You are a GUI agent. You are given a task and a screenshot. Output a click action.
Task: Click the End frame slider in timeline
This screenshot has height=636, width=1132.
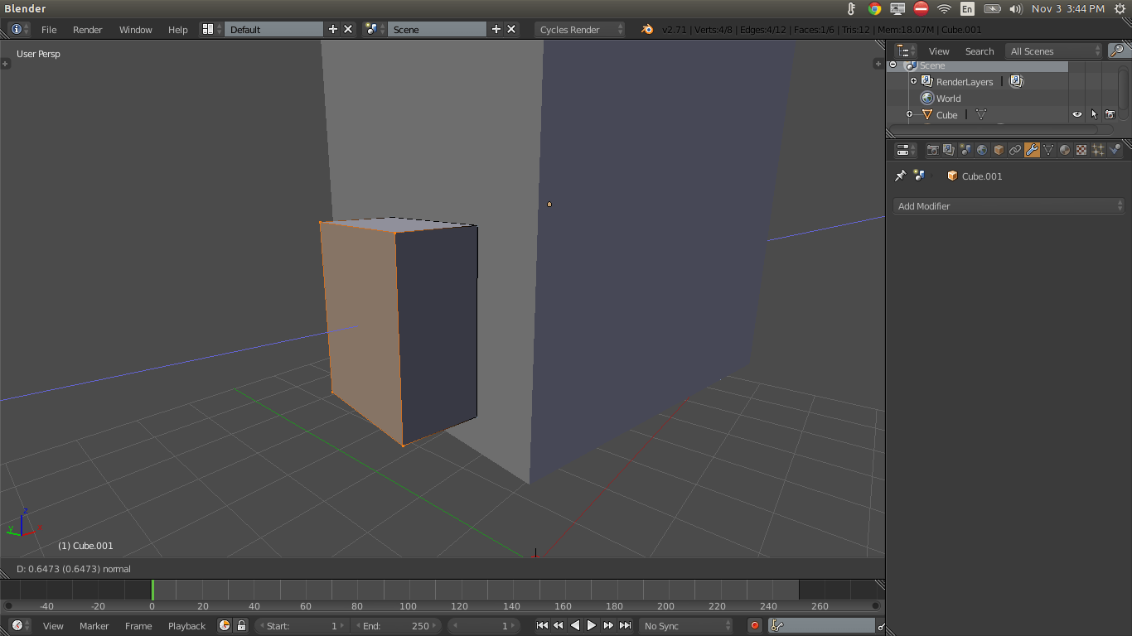[x=394, y=625]
